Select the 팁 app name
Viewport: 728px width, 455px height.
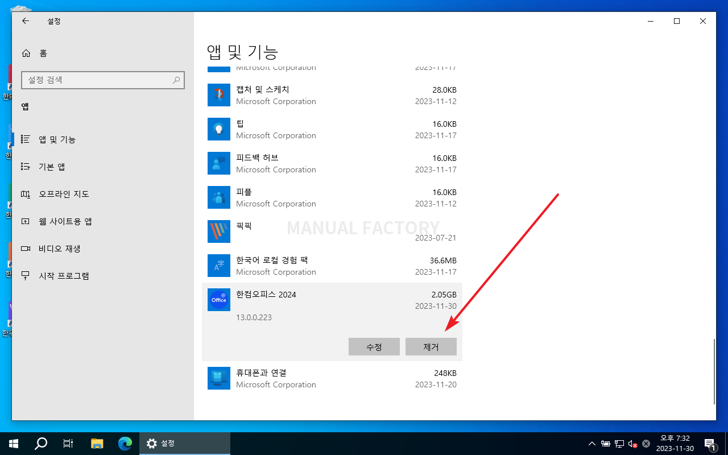[240, 123]
